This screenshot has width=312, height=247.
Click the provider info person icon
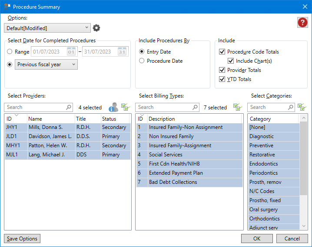113,107
